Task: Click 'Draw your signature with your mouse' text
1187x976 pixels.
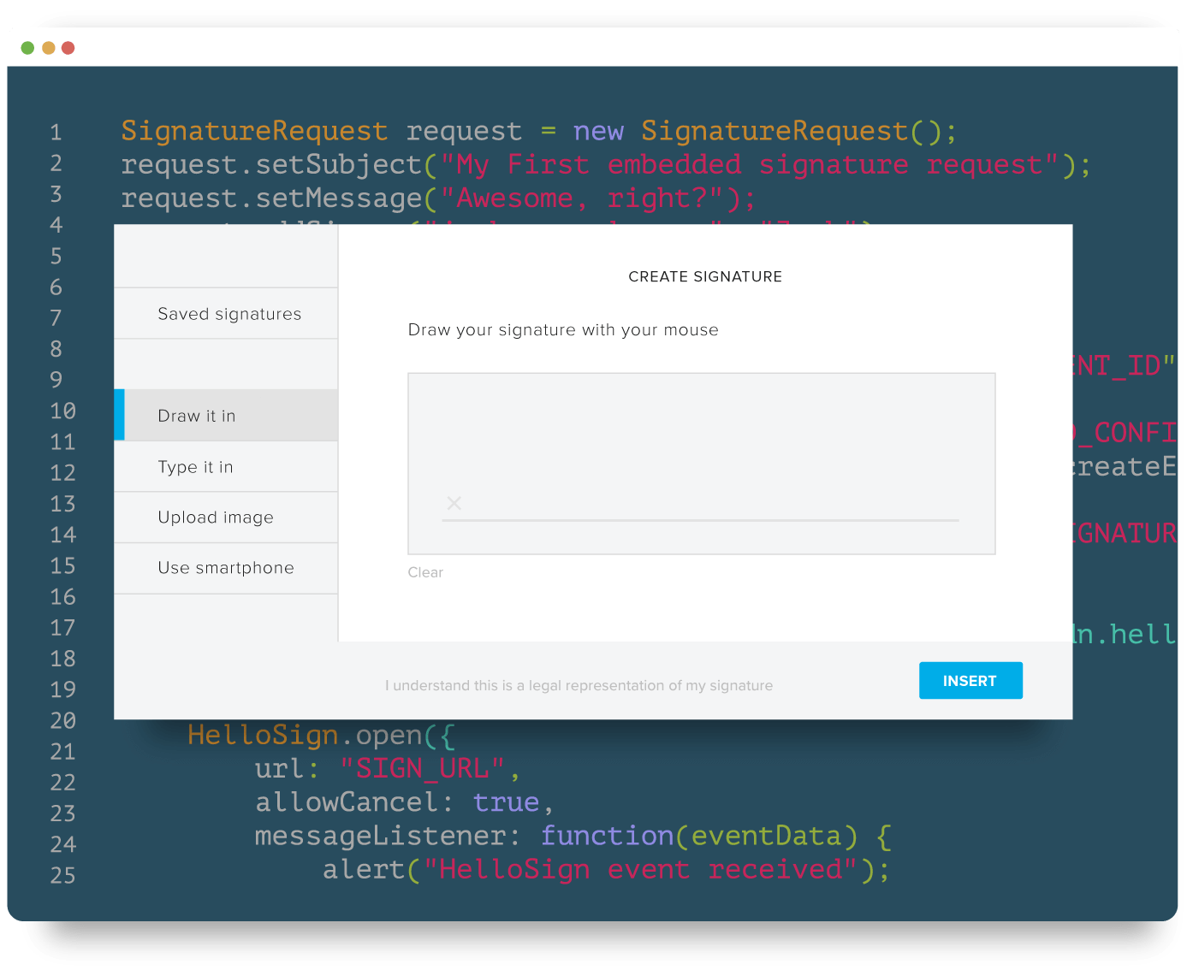Action: click(563, 330)
